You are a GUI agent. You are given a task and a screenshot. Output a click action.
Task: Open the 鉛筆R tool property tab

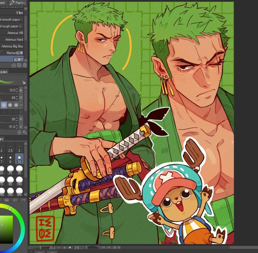[x=4, y=72]
